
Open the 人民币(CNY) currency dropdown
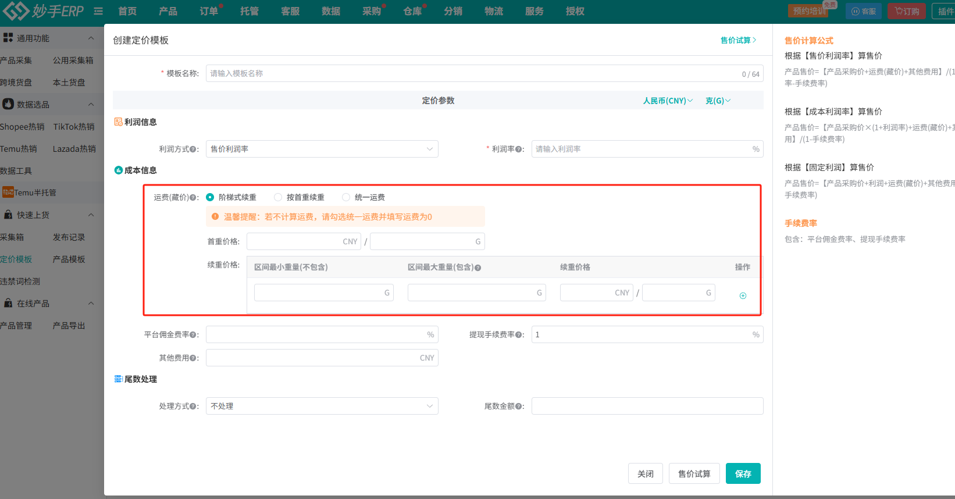pos(668,101)
